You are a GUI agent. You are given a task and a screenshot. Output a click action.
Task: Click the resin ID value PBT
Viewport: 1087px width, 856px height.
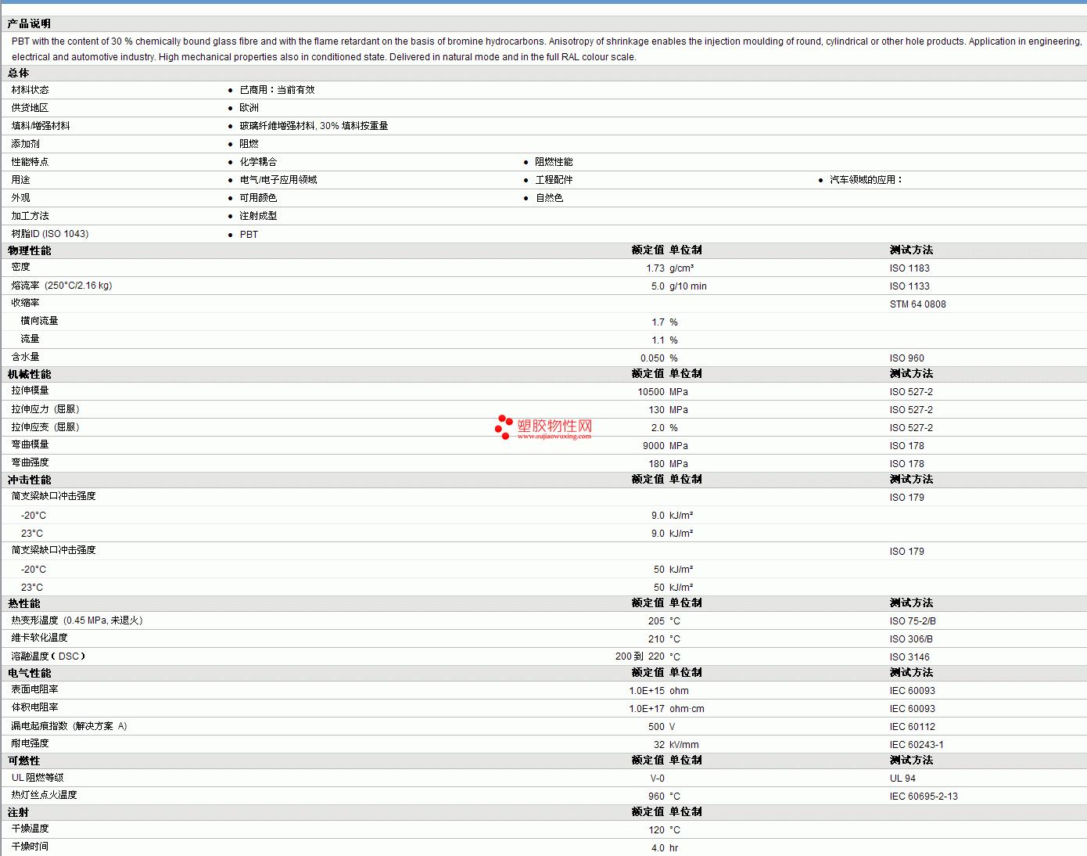coord(249,235)
